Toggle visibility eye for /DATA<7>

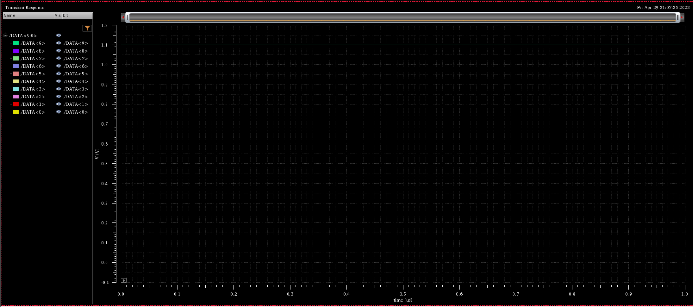[x=59, y=59]
